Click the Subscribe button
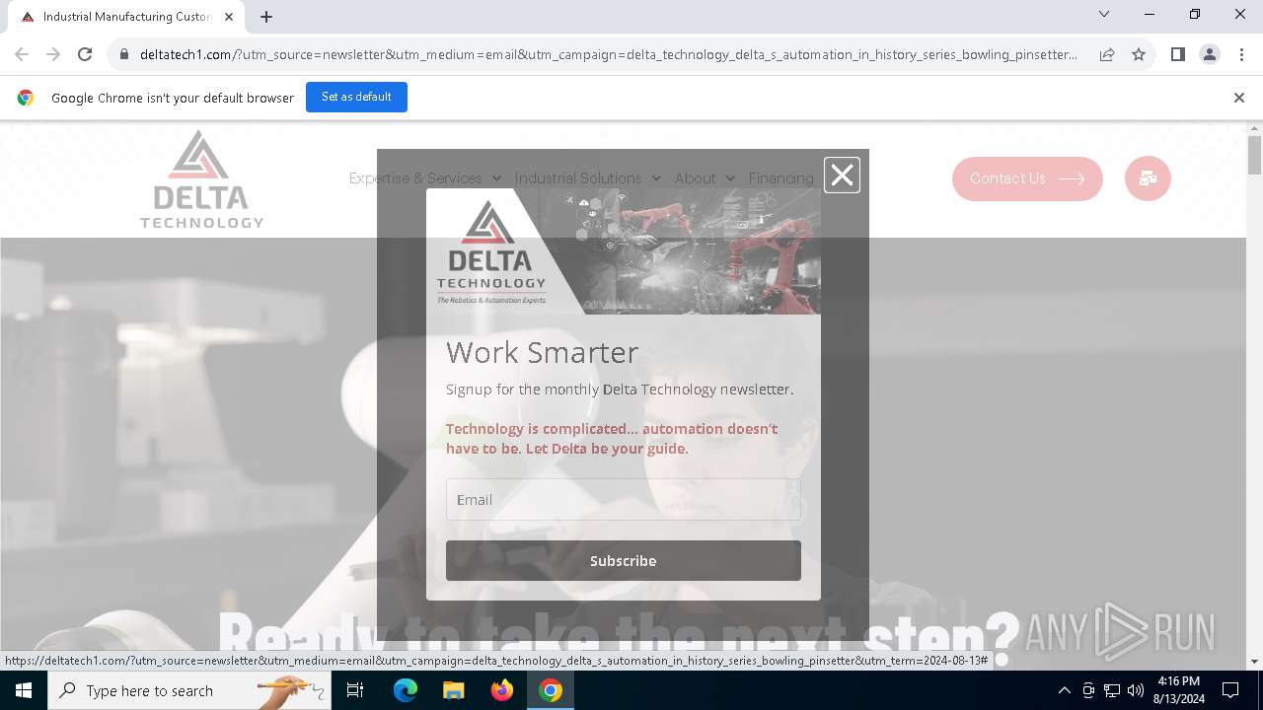Screen dimensions: 1263x710 tap(623, 560)
